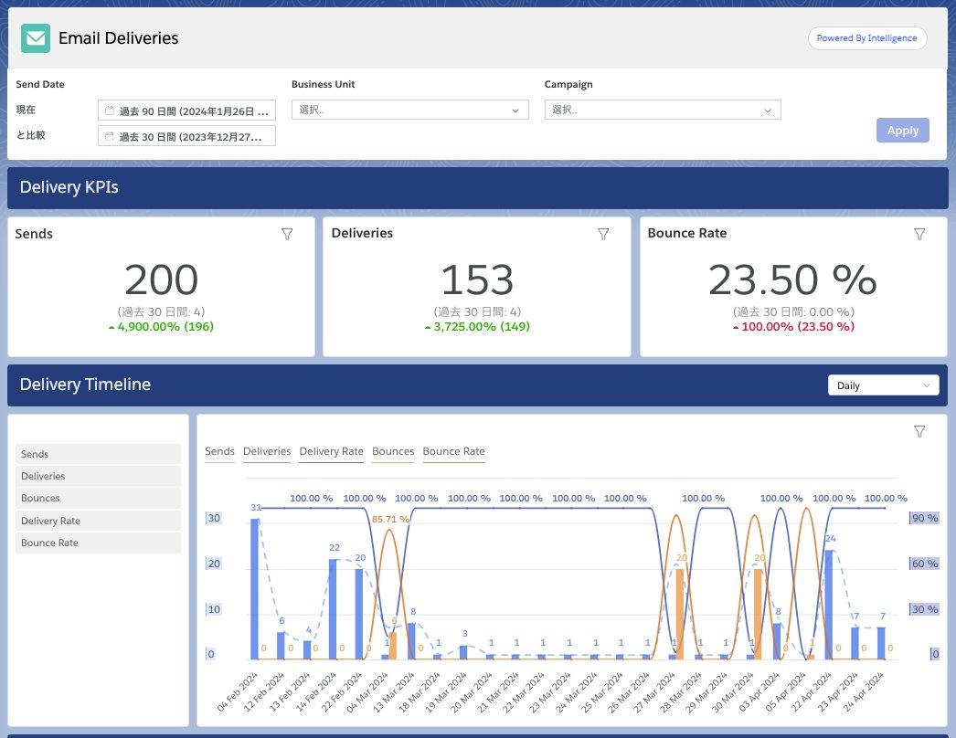Select Delivery Rate in the left metric list
The image size is (956, 738).
click(98, 521)
